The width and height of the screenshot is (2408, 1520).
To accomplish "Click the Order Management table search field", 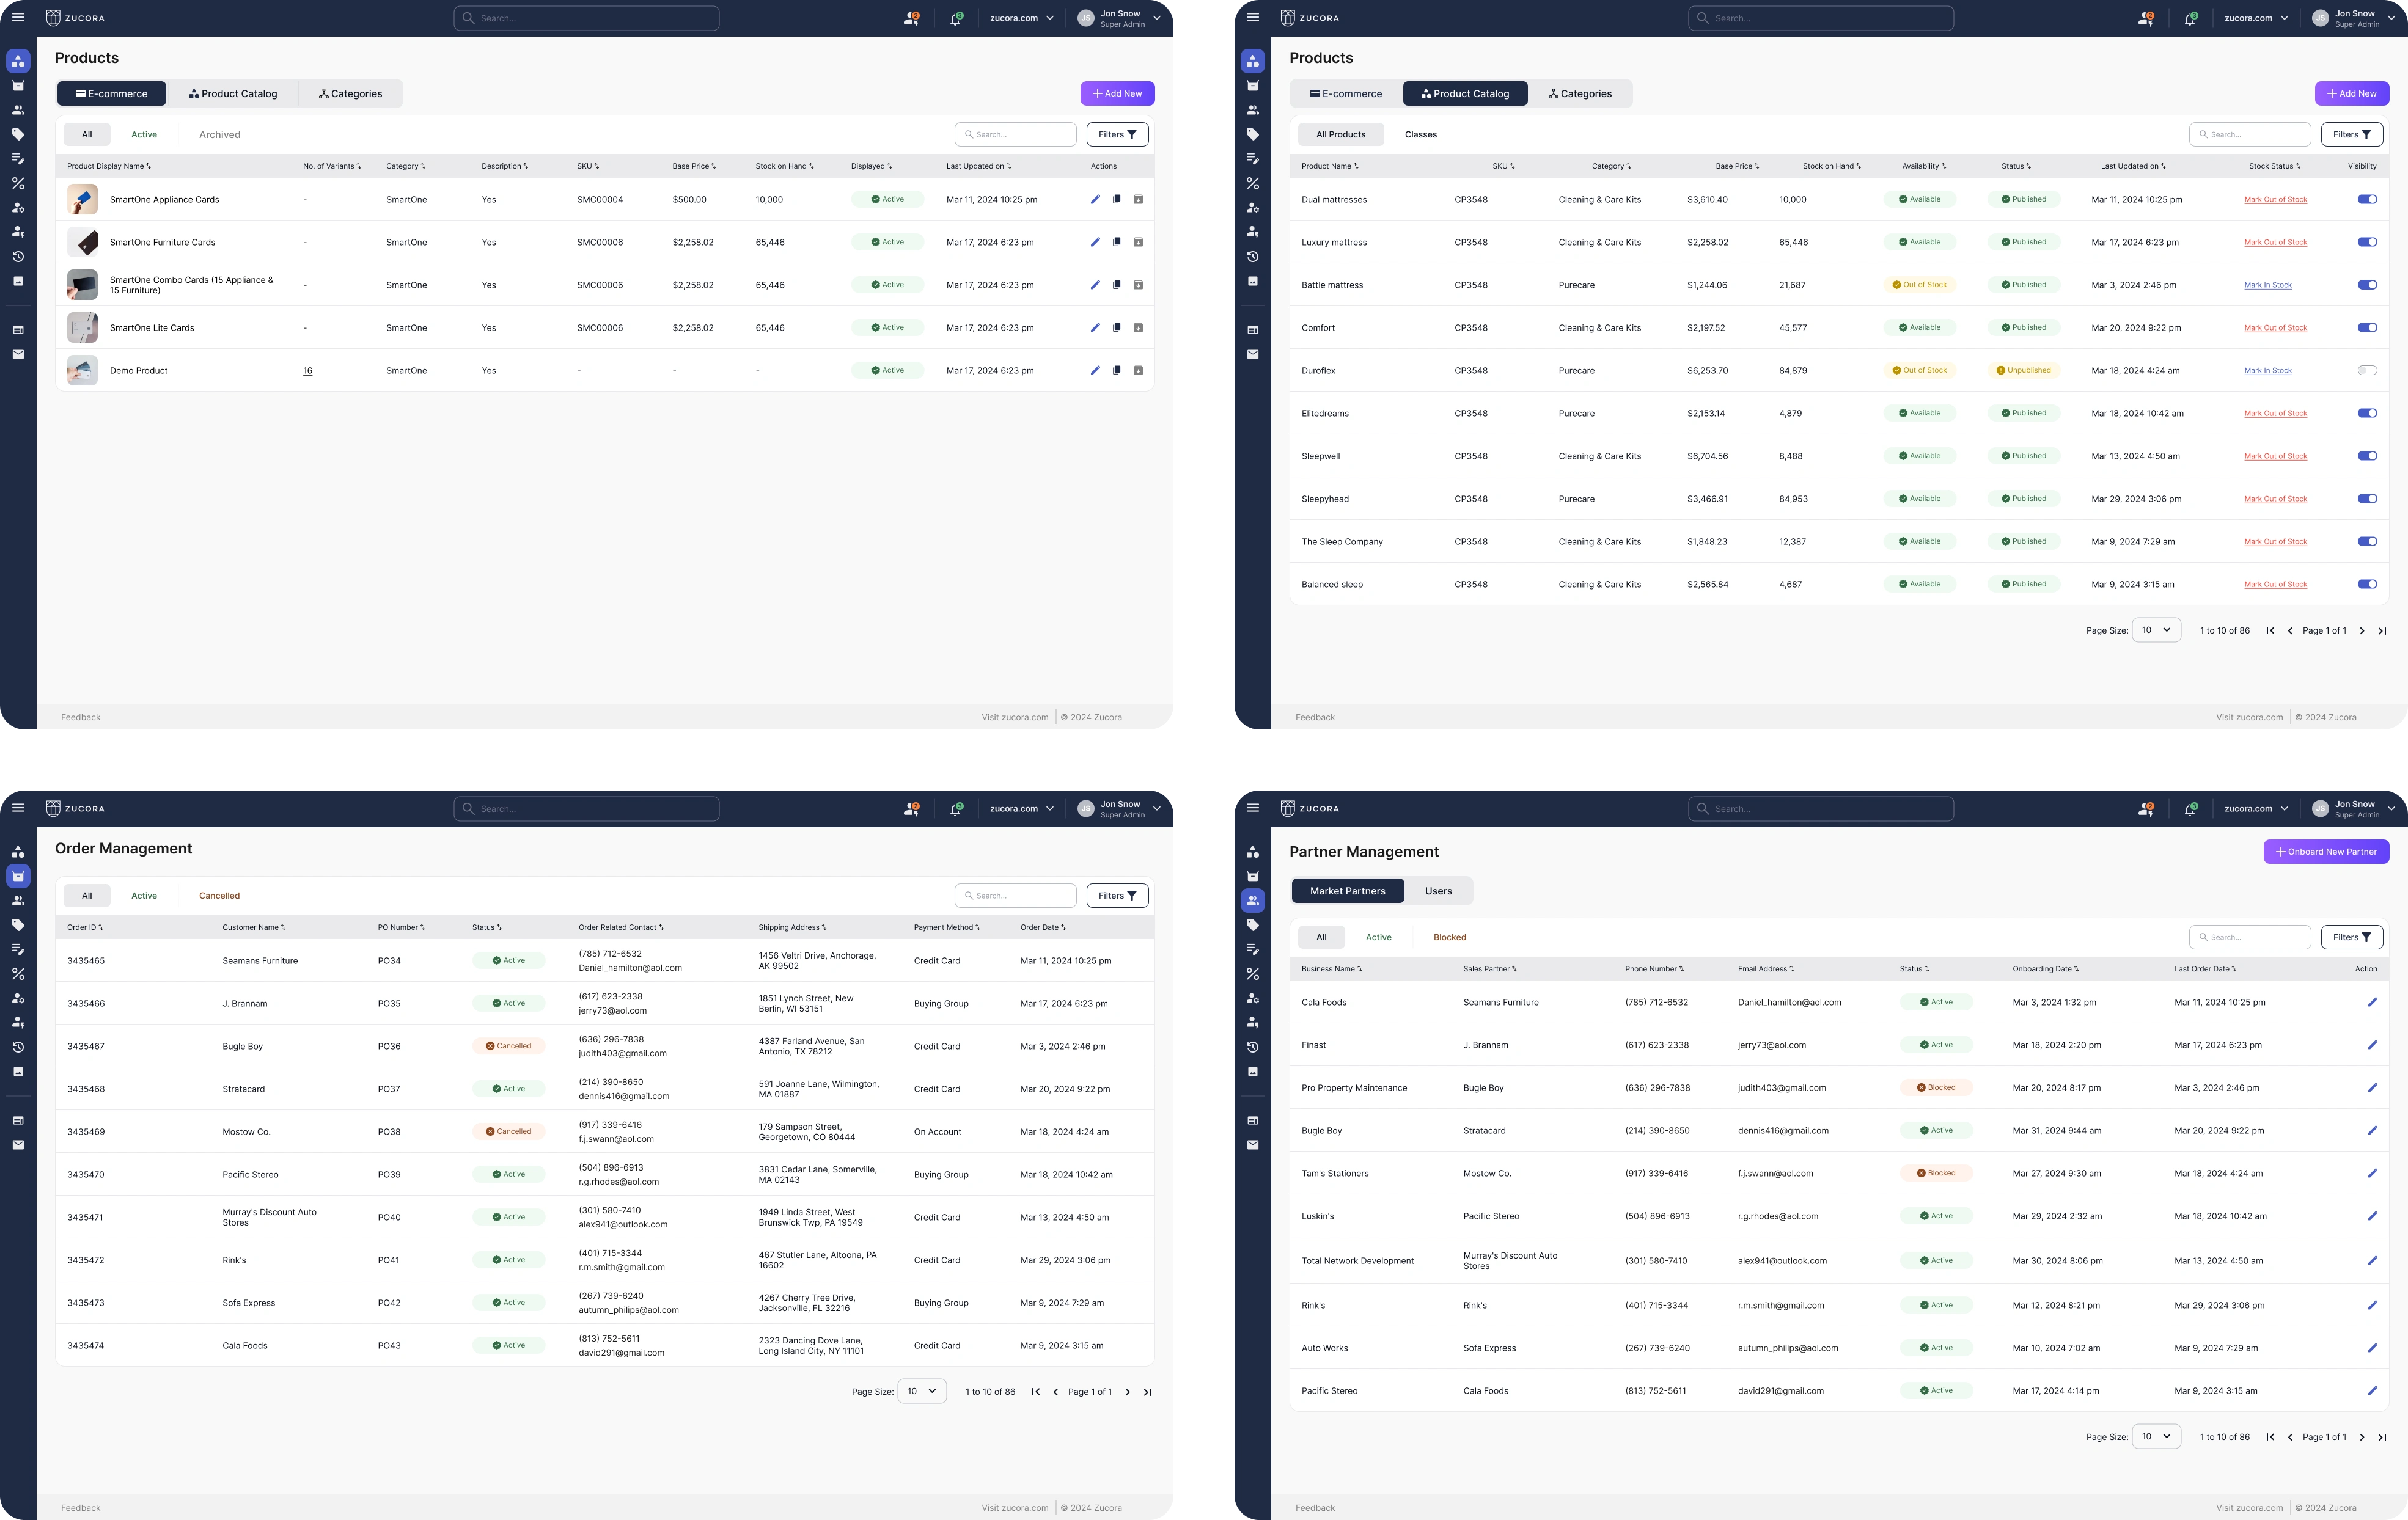I will click(1016, 896).
